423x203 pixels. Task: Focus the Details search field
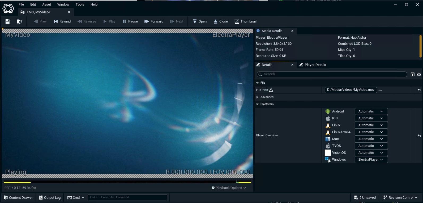click(332, 74)
